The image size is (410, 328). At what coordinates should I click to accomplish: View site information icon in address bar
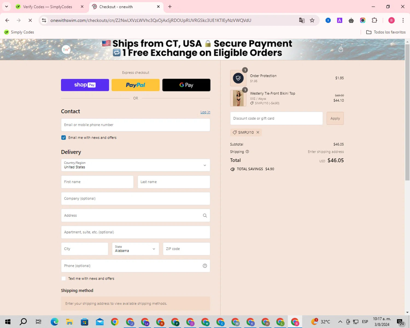click(44, 20)
